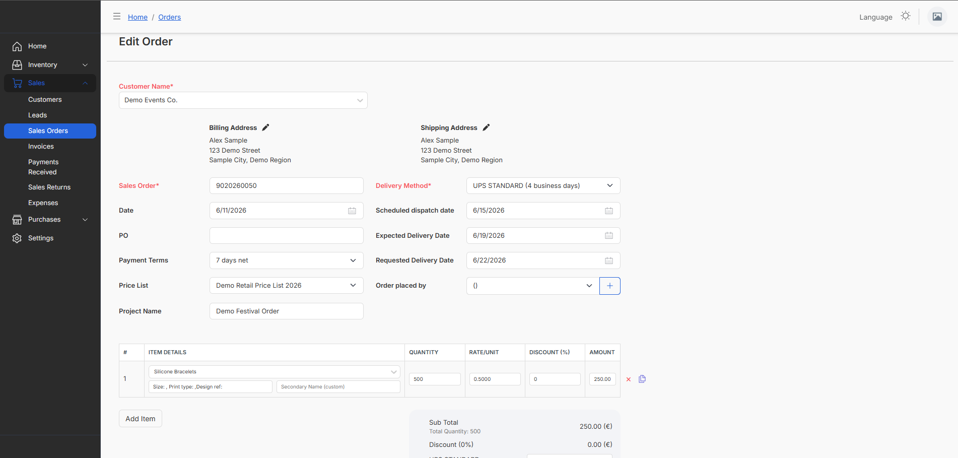
Task: Click the Inventory box icon
Action: (17, 65)
